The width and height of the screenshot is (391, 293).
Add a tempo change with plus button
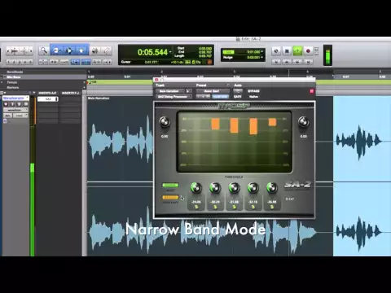click(85, 82)
